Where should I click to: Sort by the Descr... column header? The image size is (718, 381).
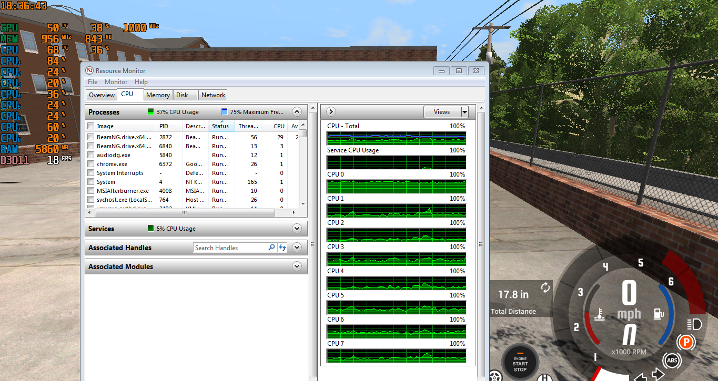(196, 126)
